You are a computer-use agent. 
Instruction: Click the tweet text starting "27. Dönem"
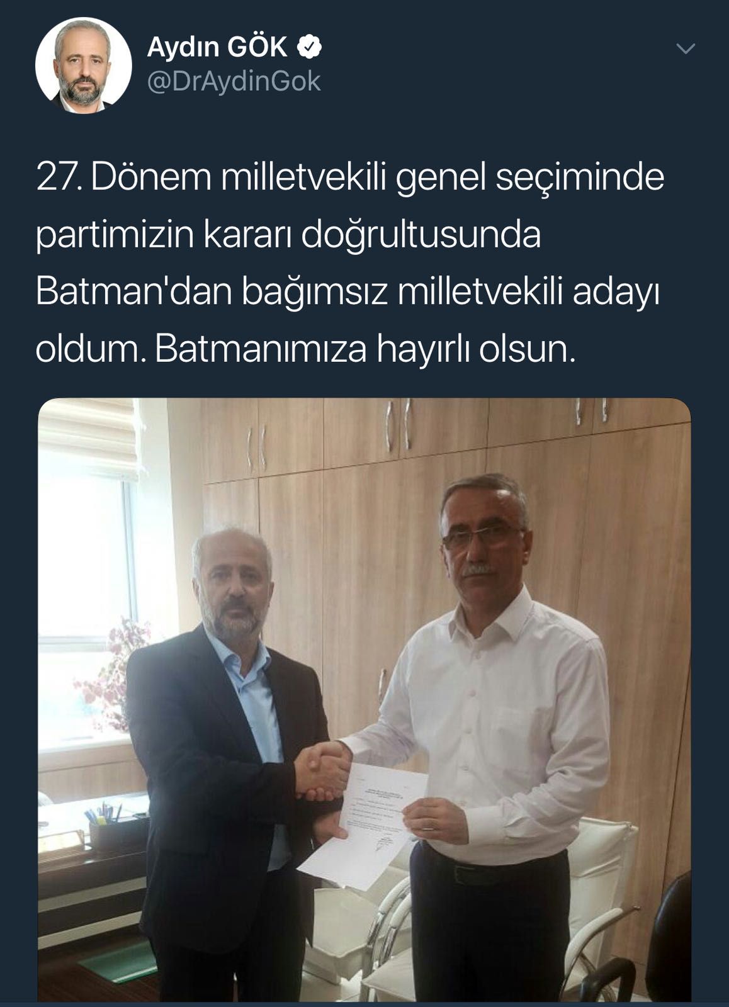click(350, 263)
